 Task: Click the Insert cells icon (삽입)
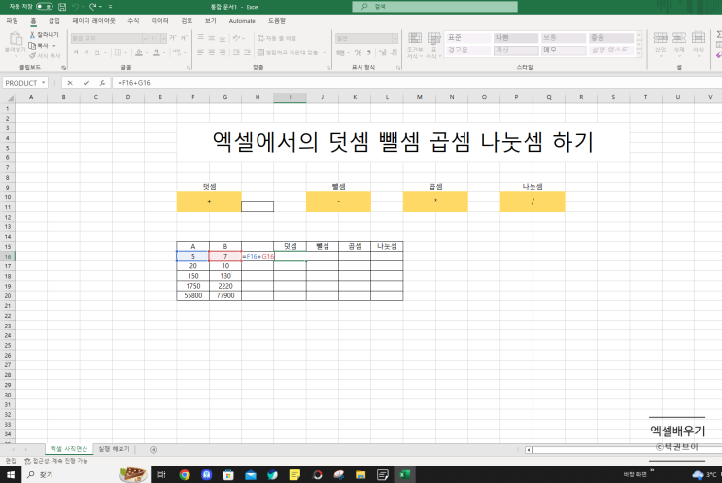[x=661, y=43]
